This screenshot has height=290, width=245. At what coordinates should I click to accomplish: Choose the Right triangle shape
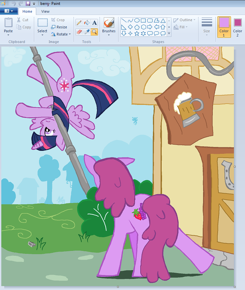coord(124,27)
